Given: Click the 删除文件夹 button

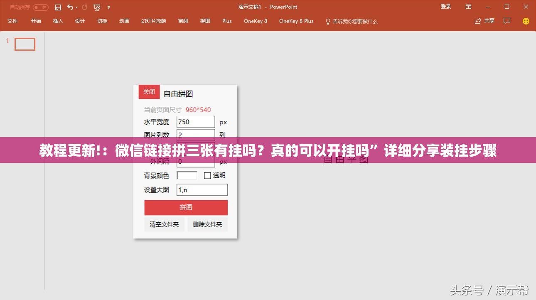Looking at the screenshot, I should pos(207,224).
